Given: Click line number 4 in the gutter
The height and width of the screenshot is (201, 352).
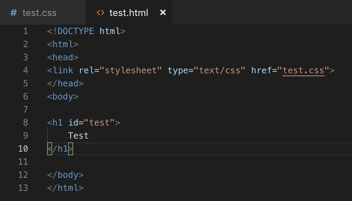Looking at the screenshot, I should point(25,70).
